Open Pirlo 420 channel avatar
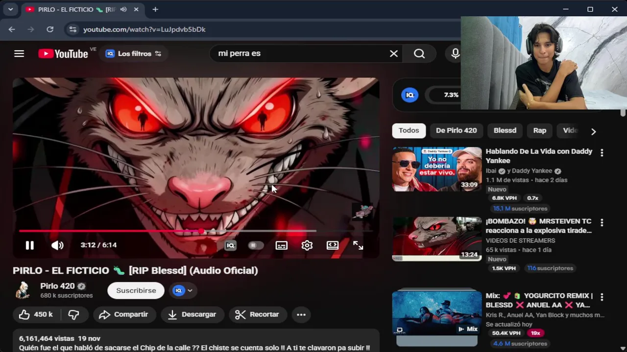The height and width of the screenshot is (352, 627). coord(23,290)
